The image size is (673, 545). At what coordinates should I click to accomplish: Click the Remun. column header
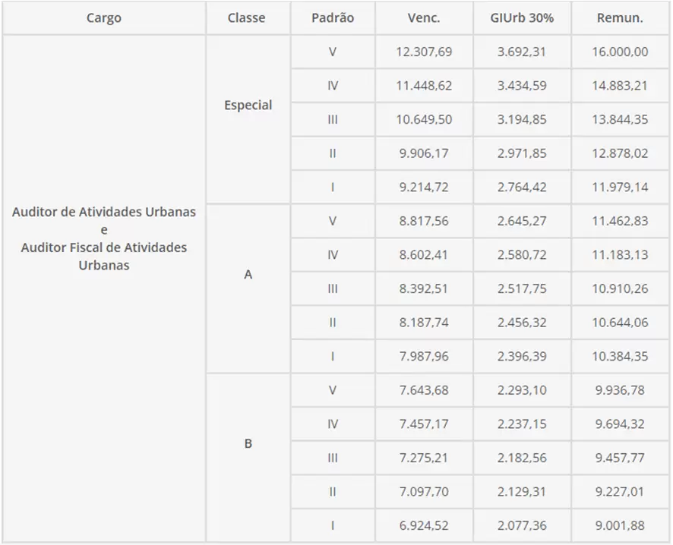(620, 18)
